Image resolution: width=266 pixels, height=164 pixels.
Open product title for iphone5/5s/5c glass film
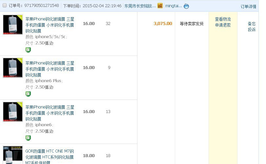tap(50, 25)
